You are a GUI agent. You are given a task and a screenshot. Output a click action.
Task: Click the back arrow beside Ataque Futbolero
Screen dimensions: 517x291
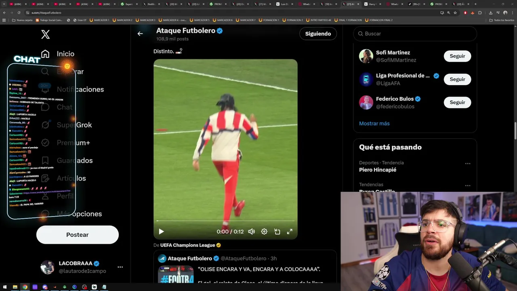tap(140, 34)
